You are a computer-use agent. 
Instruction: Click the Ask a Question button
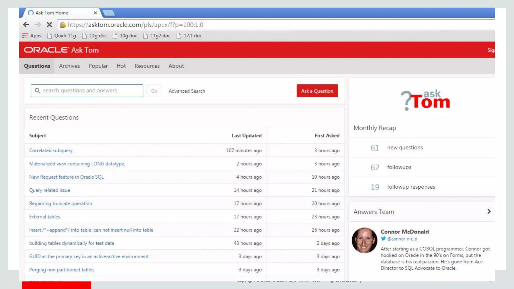(317, 91)
